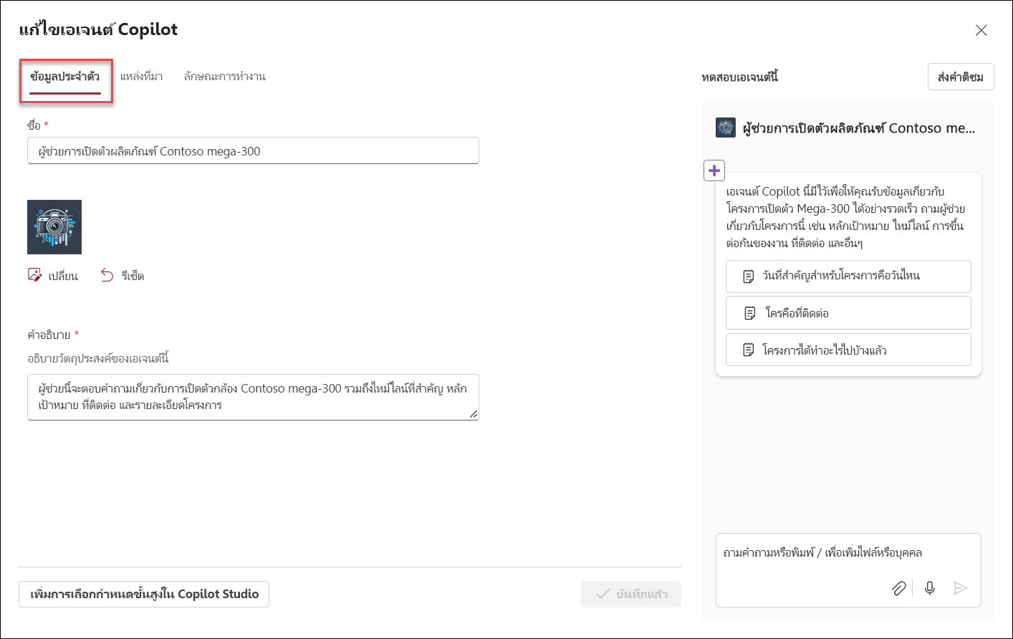
Task: Select prompt วันที่สำคัญสำหรับโครงการคือวันไหน
Action: [848, 276]
